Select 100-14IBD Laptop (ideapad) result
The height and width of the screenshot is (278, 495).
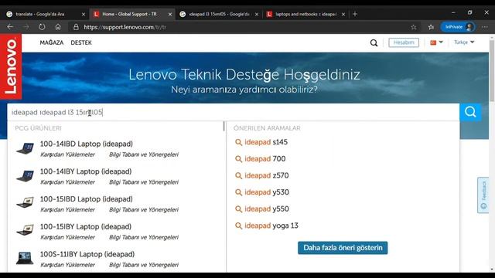[86, 144]
